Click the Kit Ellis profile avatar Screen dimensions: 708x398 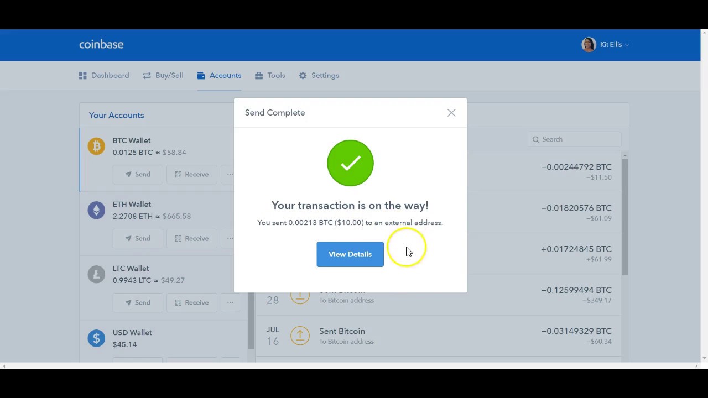point(589,44)
